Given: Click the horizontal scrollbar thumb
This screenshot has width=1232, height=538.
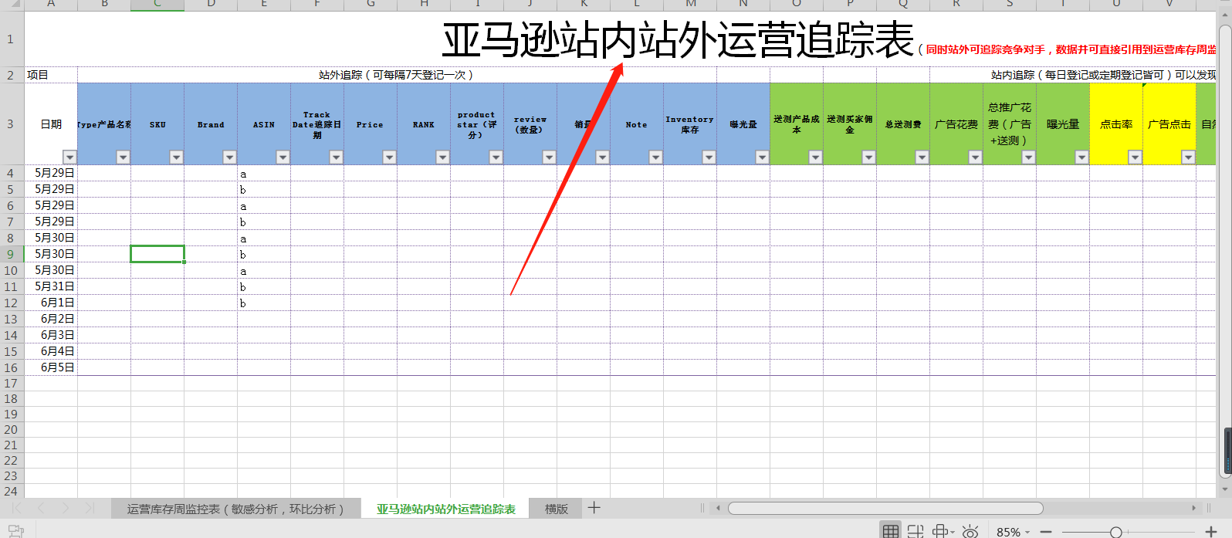Looking at the screenshot, I should (885, 508).
